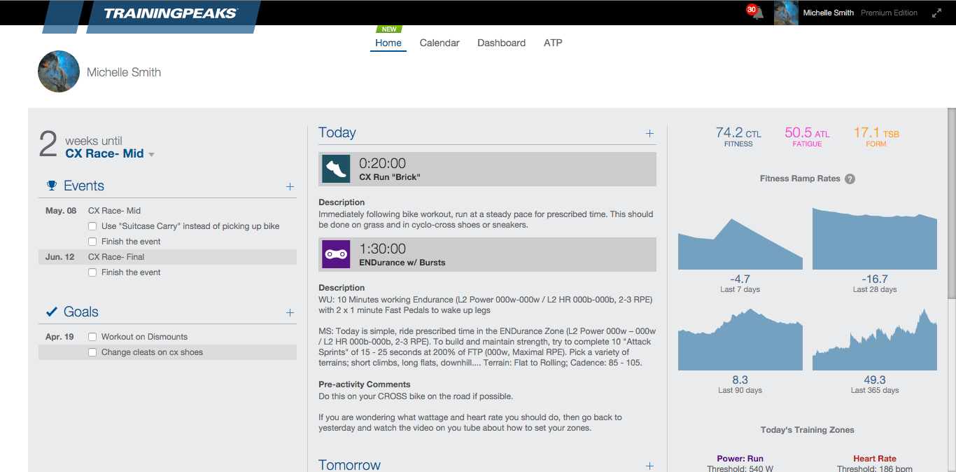
Task: Click the Last 90 days ramp chart
Action: [740, 340]
